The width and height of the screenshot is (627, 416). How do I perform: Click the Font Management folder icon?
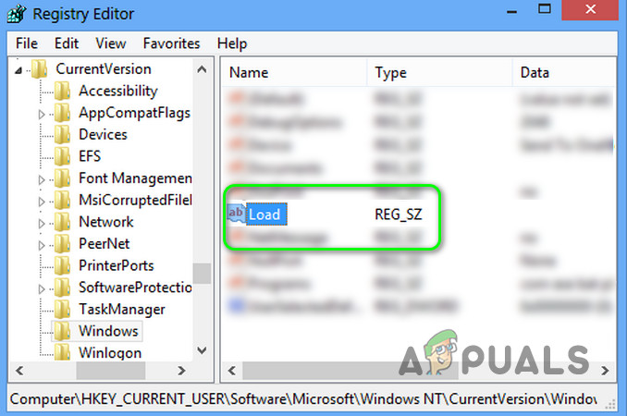pyautogui.click(x=62, y=177)
